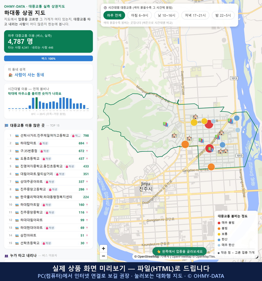Click the green peak bar at hour 8
This screenshot has height=281, width=262.
pos(37,103)
